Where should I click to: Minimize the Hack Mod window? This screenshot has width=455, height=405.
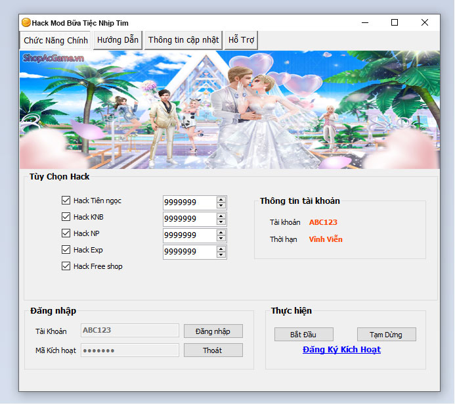[x=365, y=22]
